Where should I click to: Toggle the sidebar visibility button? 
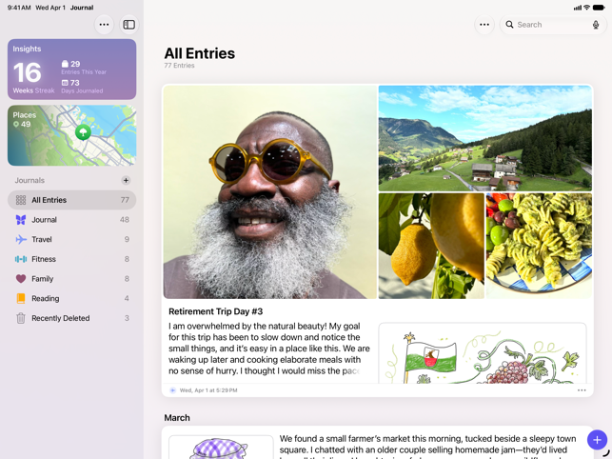[x=128, y=25]
